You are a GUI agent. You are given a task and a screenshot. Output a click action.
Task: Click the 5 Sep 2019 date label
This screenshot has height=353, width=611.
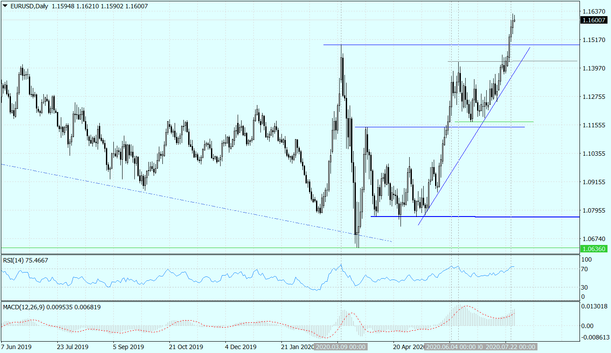coord(129,347)
